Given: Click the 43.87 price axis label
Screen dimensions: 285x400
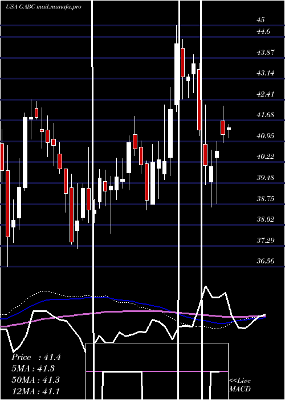Looking at the screenshot, I should [x=266, y=53].
